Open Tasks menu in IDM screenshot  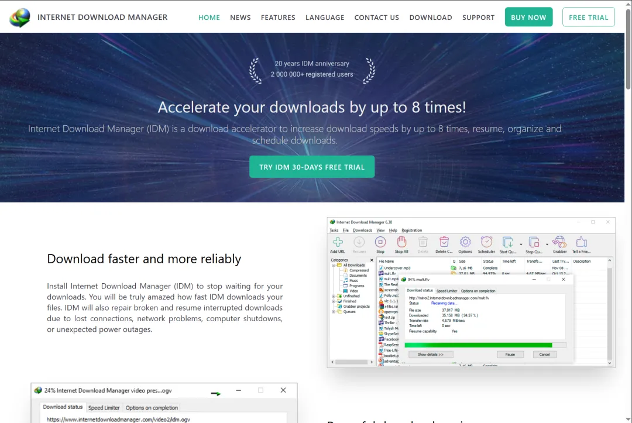pyautogui.click(x=334, y=231)
